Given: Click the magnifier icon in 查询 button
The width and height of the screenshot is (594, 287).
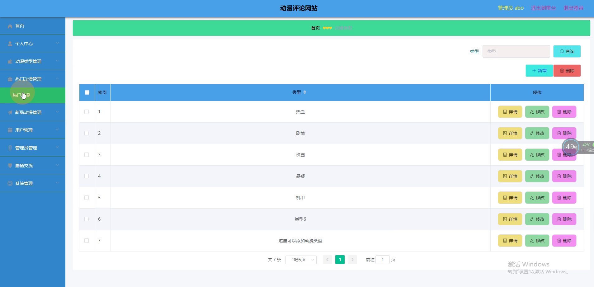Looking at the screenshot, I should pyautogui.click(x=562, y=51).
